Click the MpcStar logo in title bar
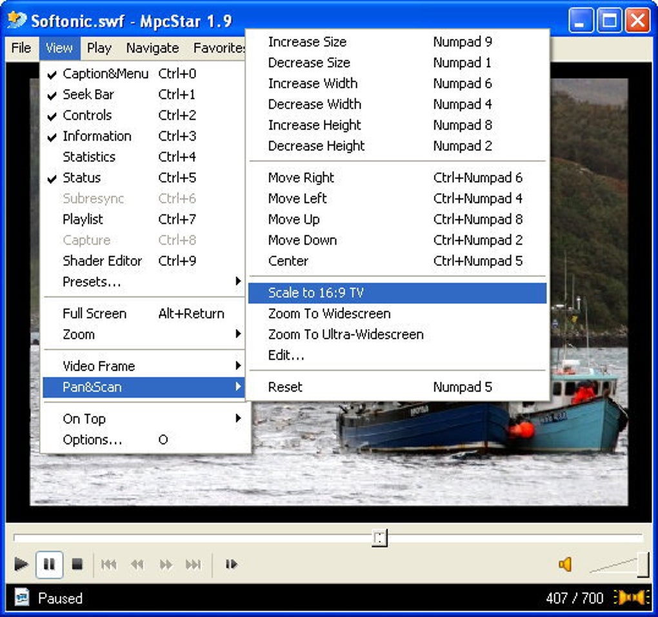The height and width of the screenshot is (617, 658). pos(17,20)
